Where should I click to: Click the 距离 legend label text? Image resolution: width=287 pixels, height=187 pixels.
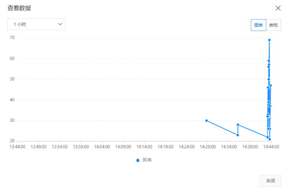(x=147, y=160)
